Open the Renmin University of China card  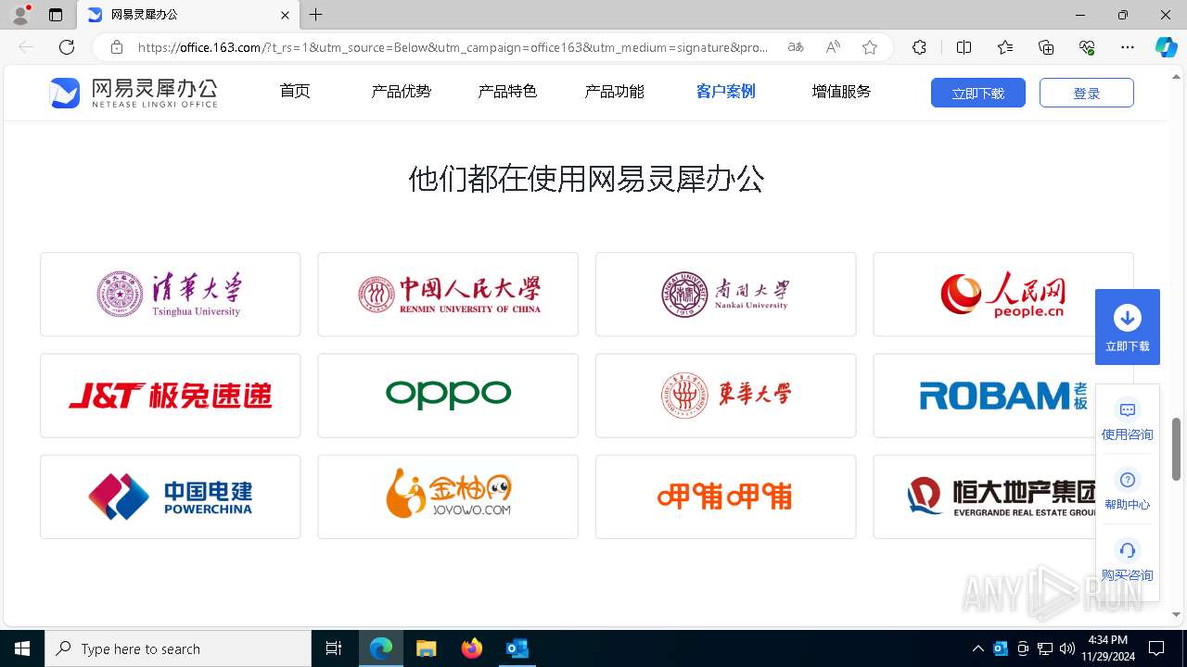(448, 294)
